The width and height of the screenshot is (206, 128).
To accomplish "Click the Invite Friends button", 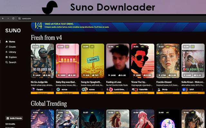I will tap(14, 118).
